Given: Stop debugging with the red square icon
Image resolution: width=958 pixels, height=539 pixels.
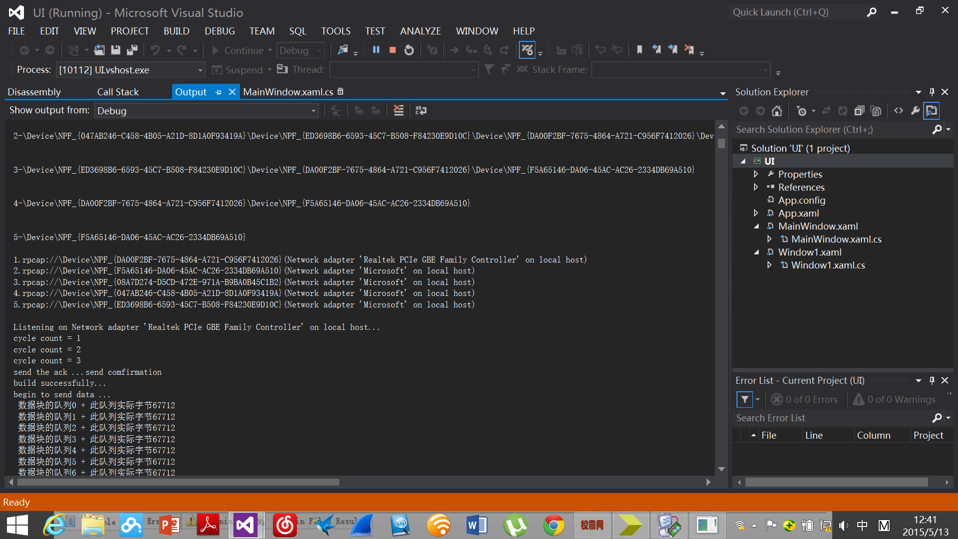Looking at the screenshot, I should coord(392,50).
